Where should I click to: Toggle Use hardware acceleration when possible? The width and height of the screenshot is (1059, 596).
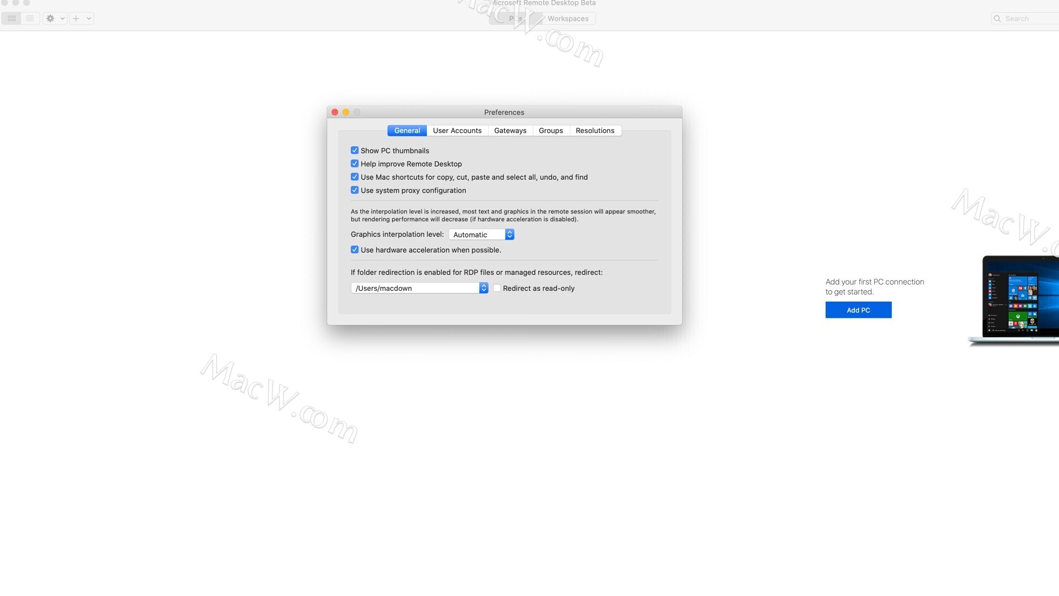point(354,249)
